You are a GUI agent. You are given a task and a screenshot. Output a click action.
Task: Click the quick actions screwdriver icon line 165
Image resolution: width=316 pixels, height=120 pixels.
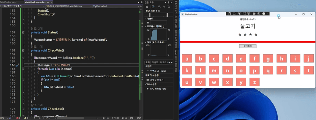(x=17, y=65)
